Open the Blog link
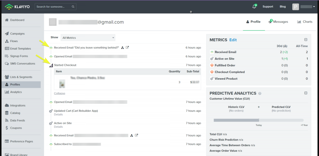Image resolution: width=319 pixels, height=156 pixels. 283,7
